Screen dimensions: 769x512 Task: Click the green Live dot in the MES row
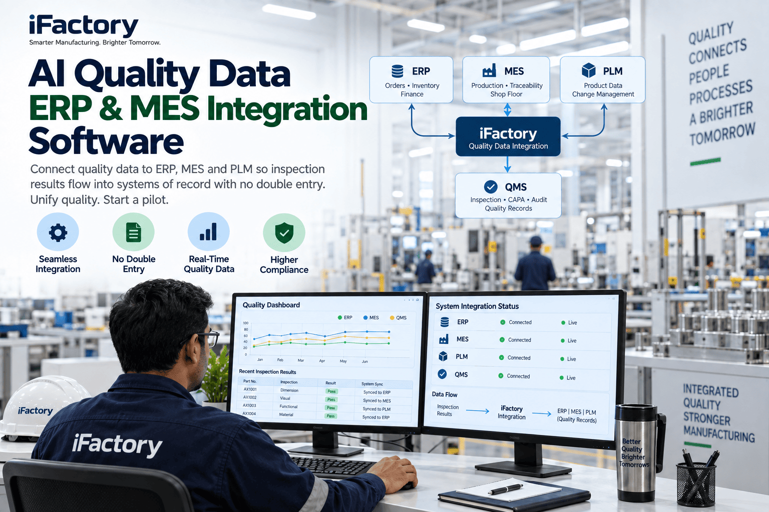pyautogui.click(x=563, y=340)
